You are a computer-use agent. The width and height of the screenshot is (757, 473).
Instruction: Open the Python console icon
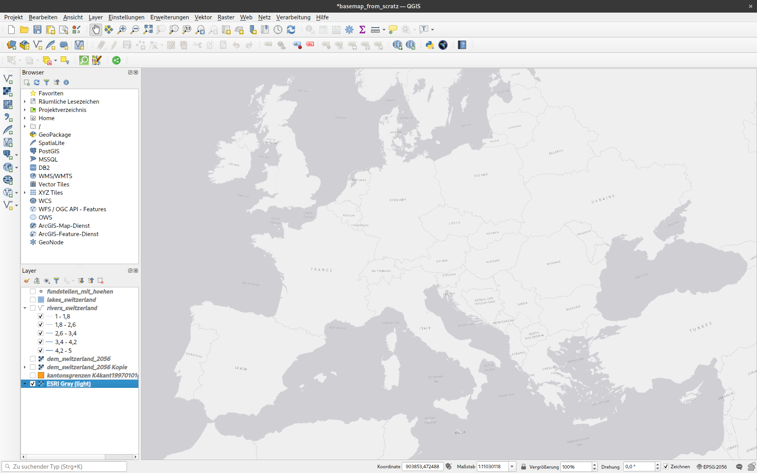(x=430, y=45)
